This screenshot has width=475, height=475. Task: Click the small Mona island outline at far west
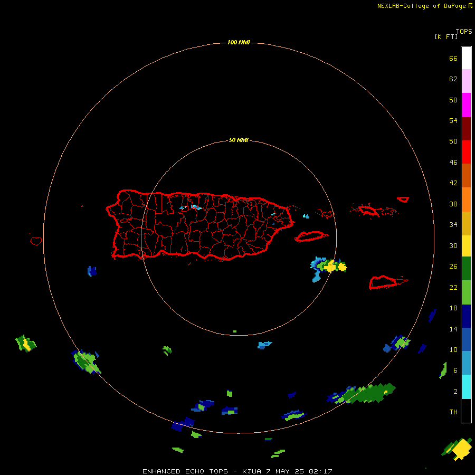point(36,241)
